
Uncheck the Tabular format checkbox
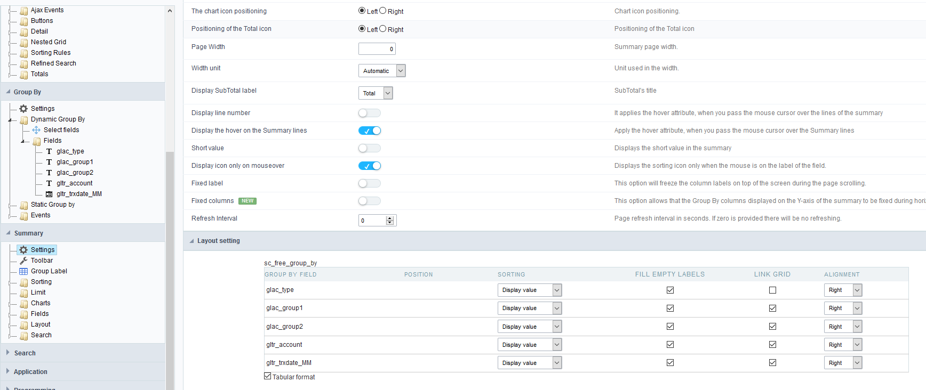coord(268,376)
